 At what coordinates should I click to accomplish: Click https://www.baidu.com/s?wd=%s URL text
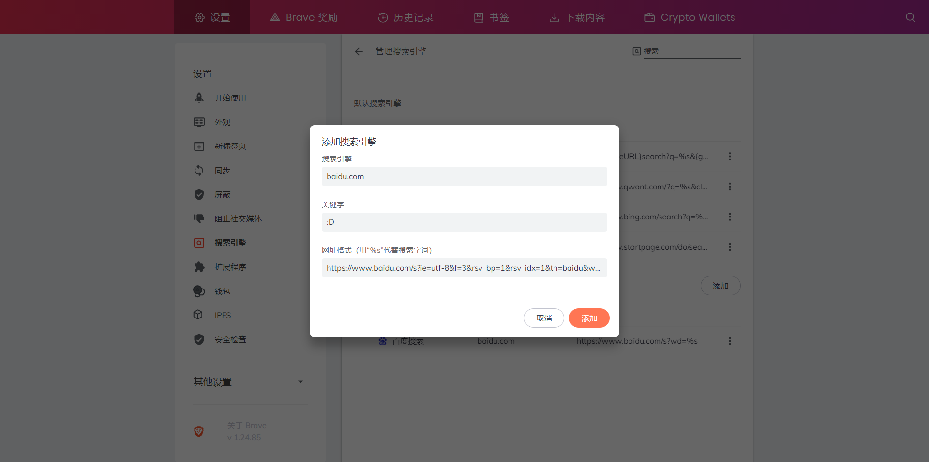click(x=637, y=341)
